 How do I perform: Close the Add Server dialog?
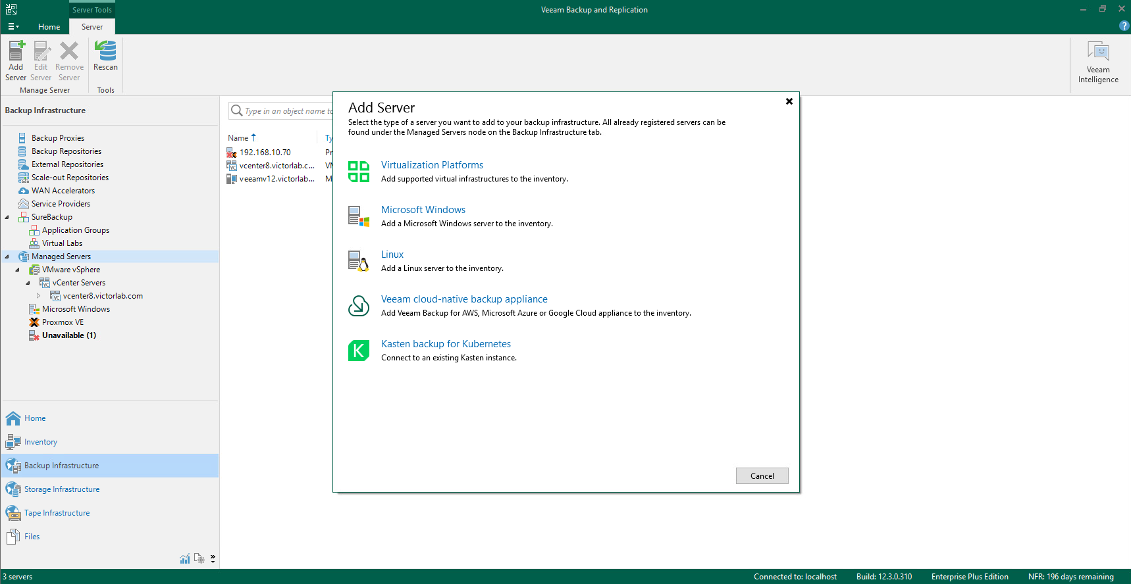pos(789,101)
